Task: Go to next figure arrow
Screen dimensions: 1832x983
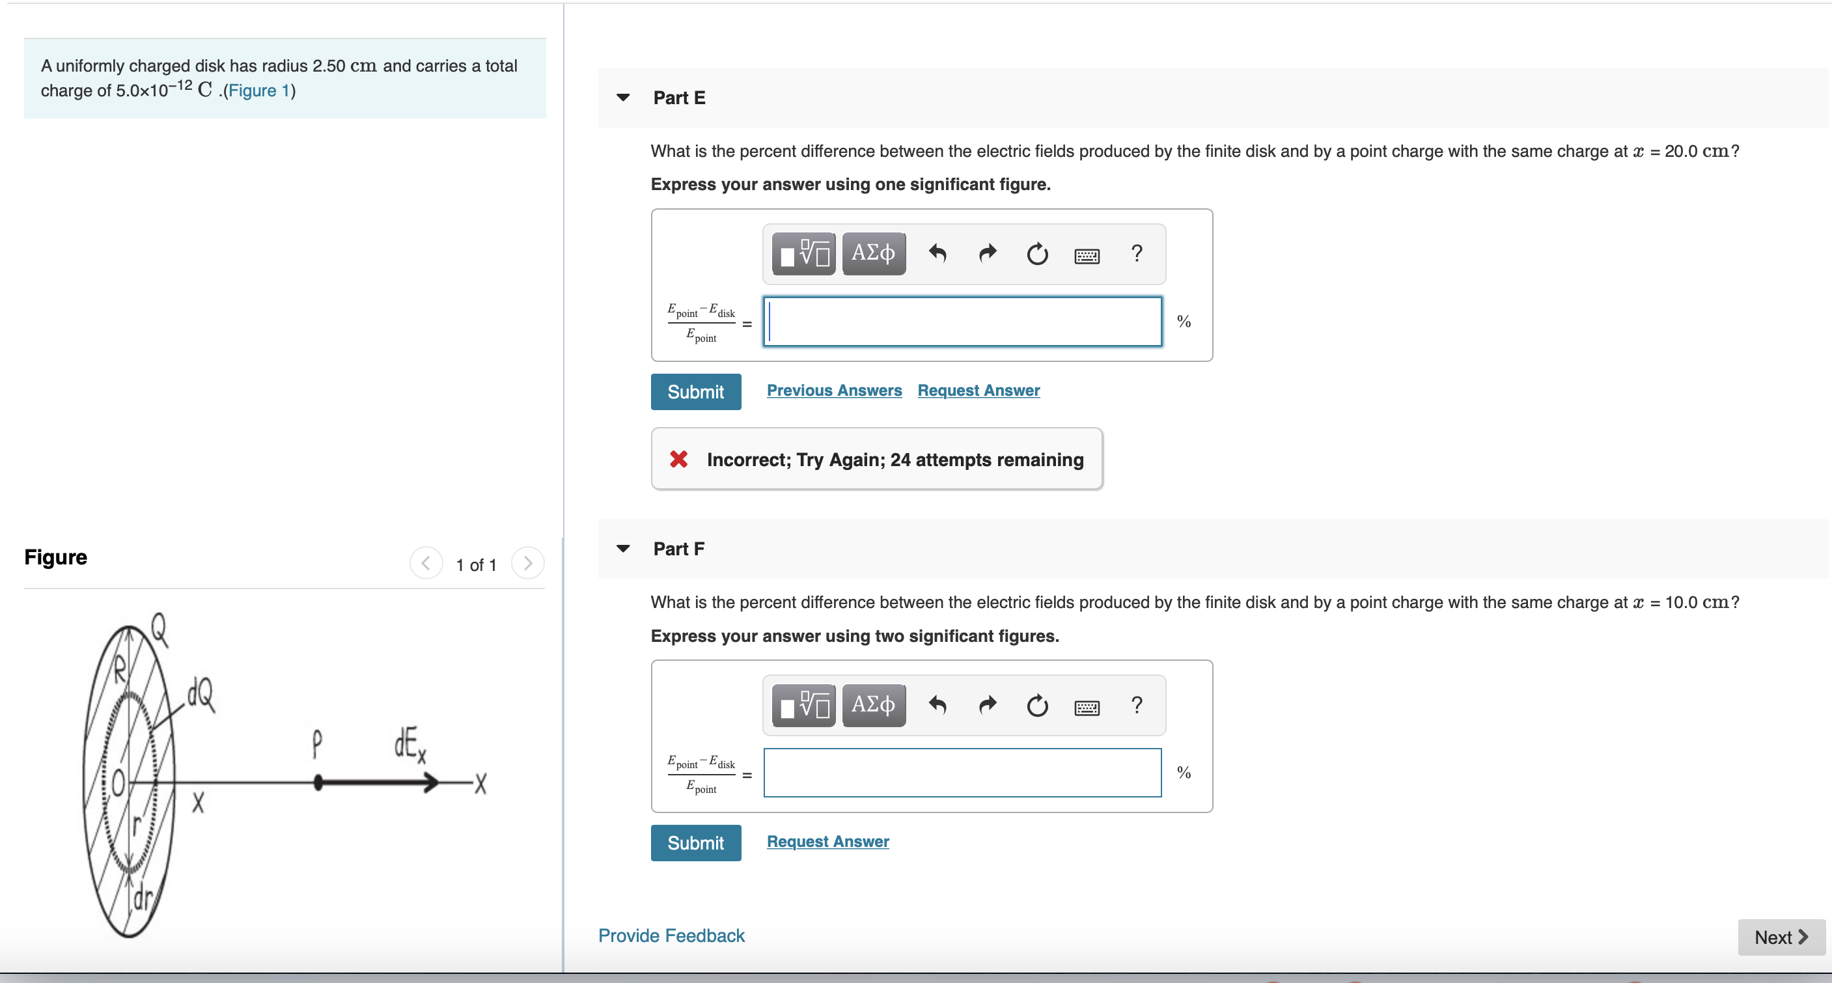Action: [528, 563]
